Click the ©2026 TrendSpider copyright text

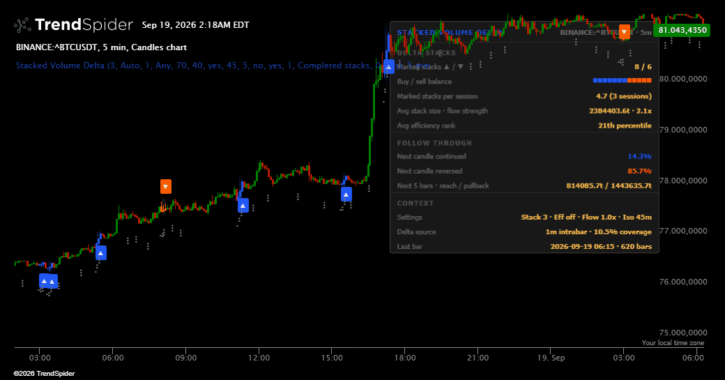click(x=44, y=374)
